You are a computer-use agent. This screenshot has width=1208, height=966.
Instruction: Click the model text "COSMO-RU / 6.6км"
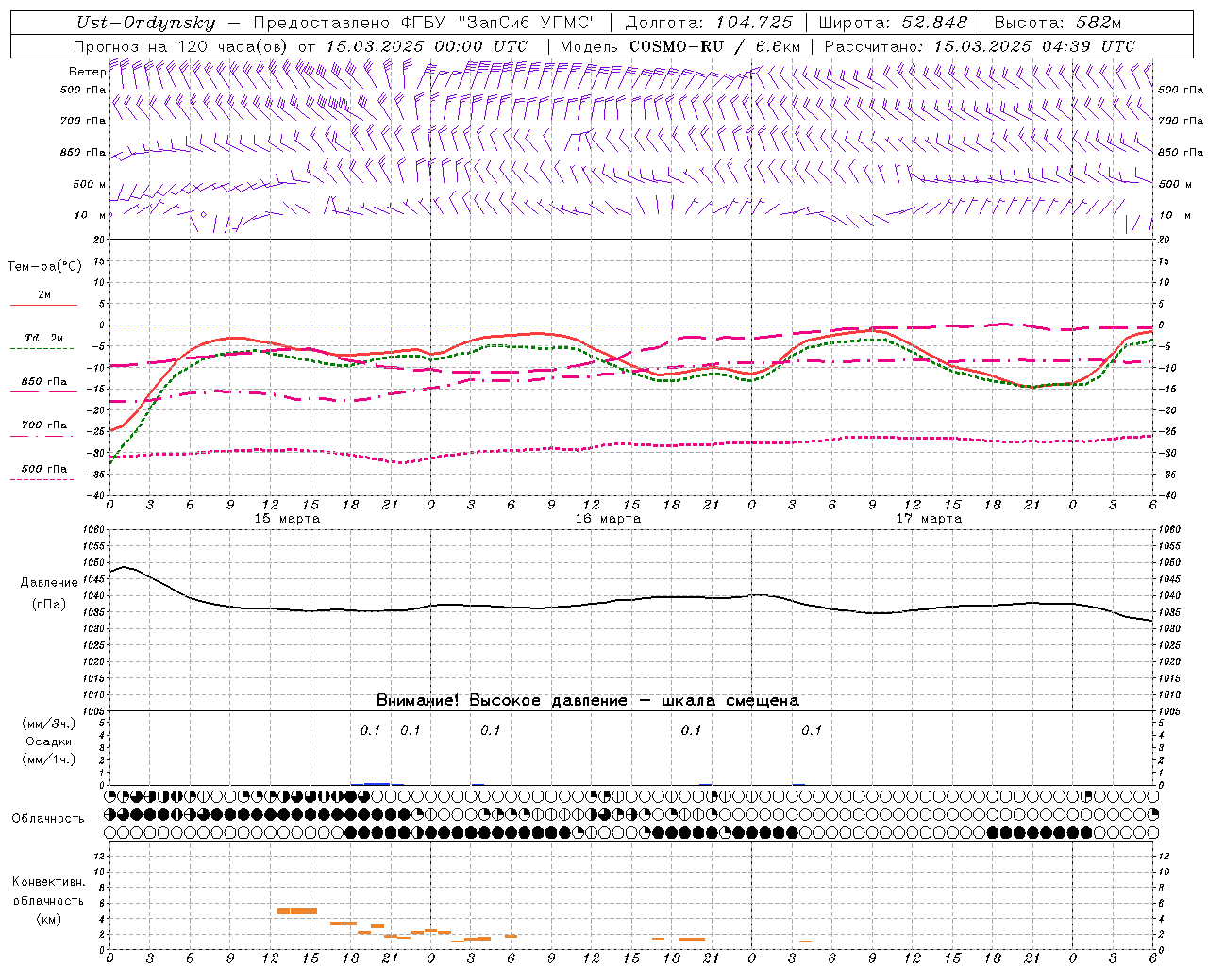(714, 46)
